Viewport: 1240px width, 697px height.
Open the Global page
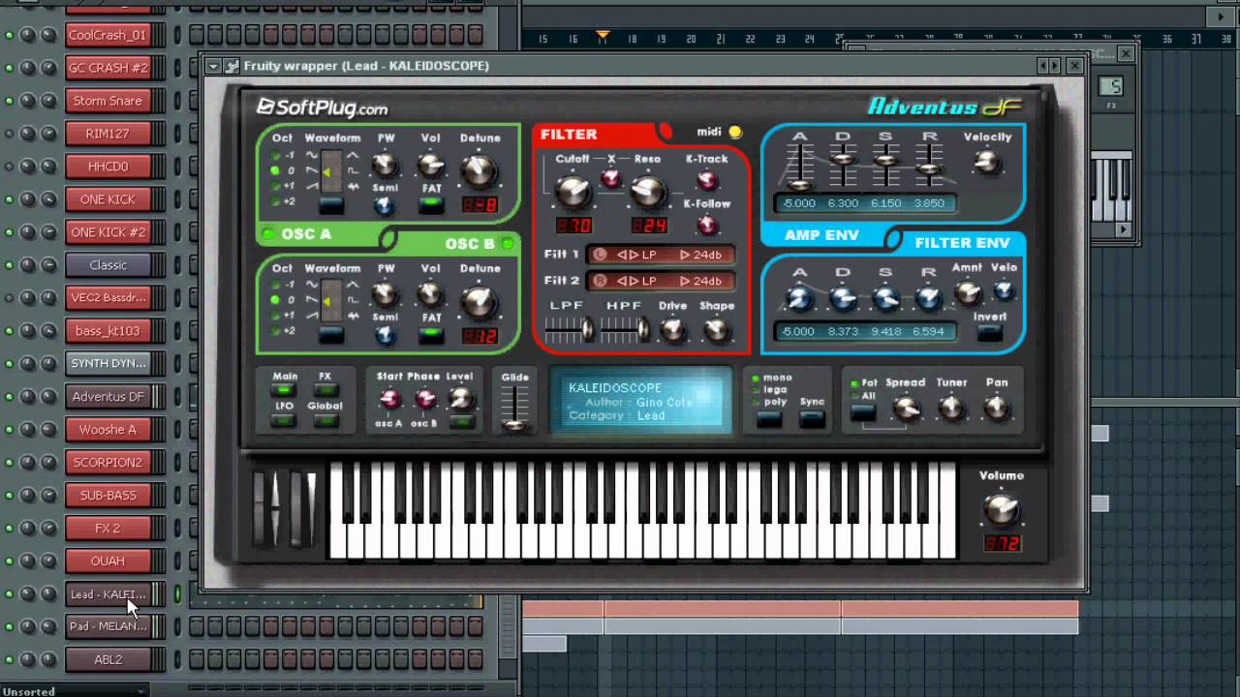(x=325, y=420)
